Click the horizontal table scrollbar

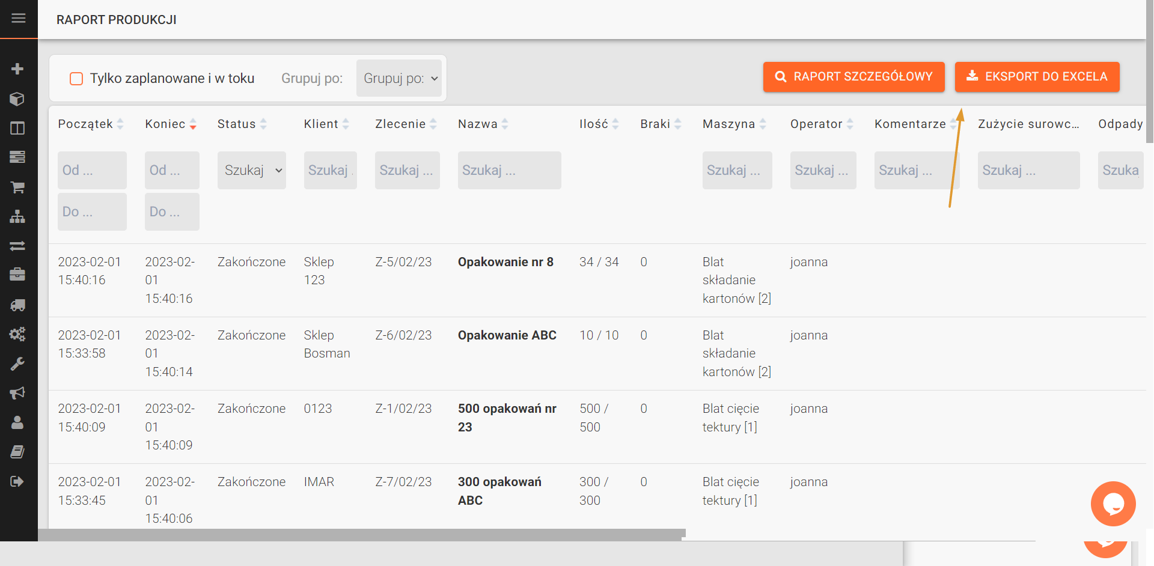tap(361, 534)
